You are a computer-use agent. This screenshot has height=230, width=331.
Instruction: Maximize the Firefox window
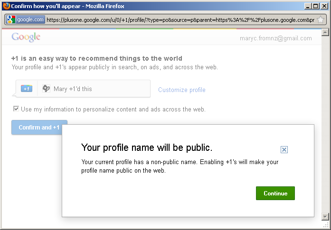coord(316,6)
